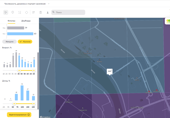Toggle the Женщина gender filter

(9, 41)
